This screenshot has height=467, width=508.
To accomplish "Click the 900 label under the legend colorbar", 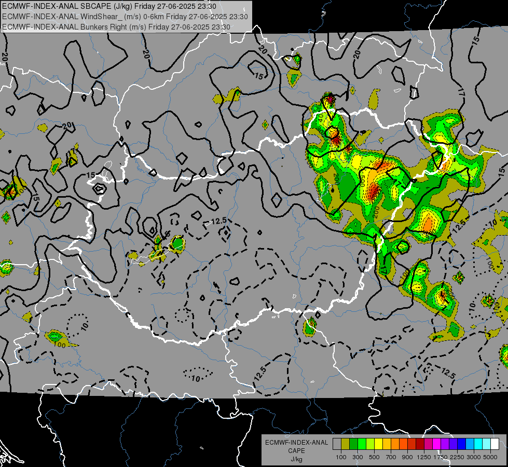I will (x=407, y=457).
